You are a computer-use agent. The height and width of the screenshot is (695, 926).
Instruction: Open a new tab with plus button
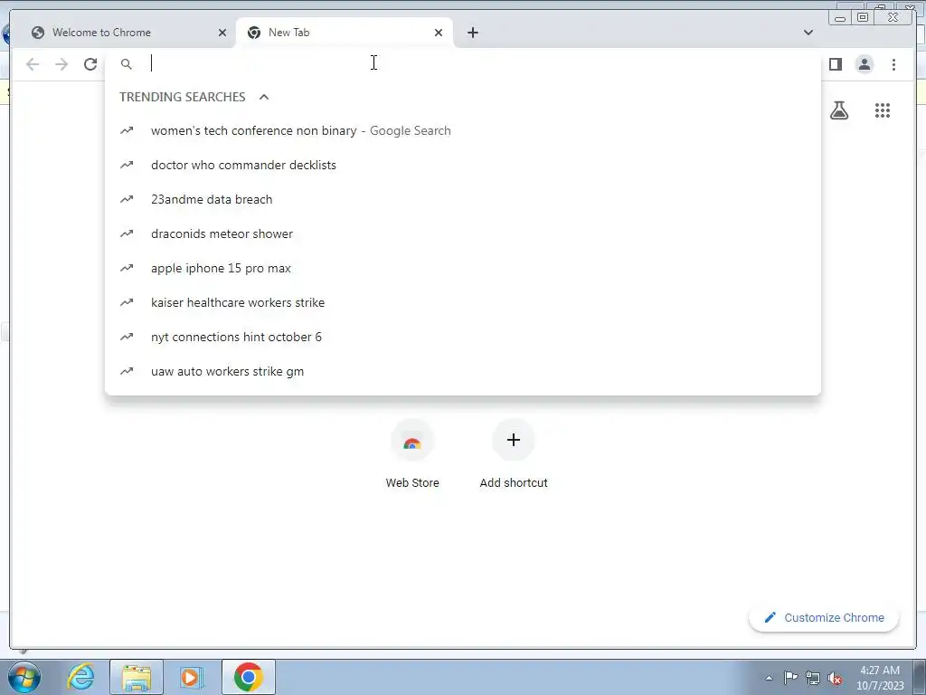[x=472, y=33]
